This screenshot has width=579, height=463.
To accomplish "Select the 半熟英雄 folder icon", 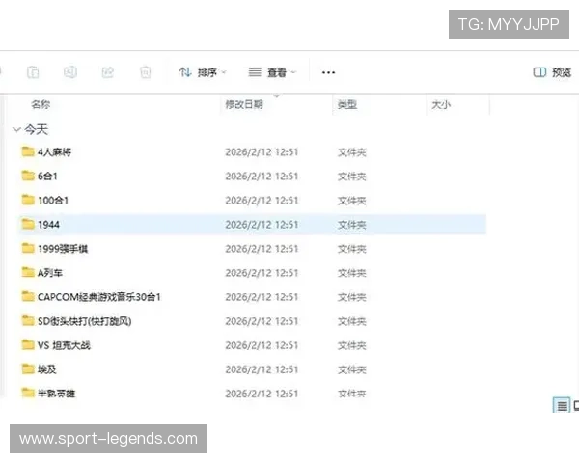I will pos(28,393).
